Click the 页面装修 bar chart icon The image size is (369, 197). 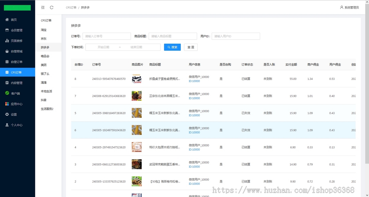click(7, 41)
